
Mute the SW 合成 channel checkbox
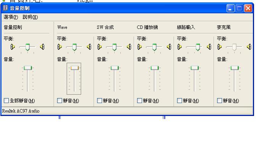point(99,100)
